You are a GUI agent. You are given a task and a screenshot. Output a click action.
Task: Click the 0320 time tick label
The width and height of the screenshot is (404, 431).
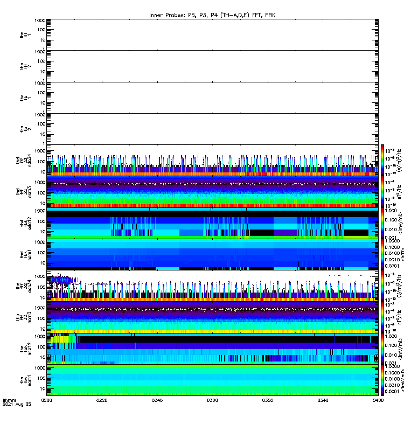pos(268,400)
